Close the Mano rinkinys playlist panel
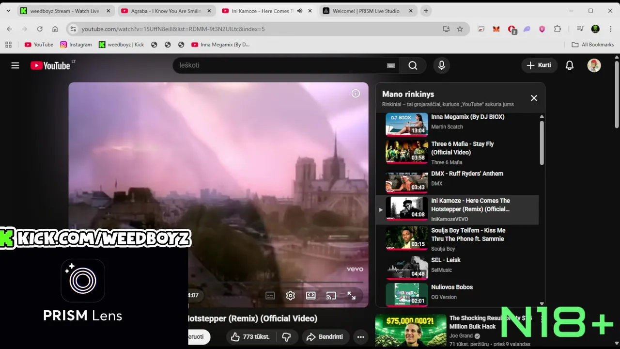The image size is (620, 349). 534,98
